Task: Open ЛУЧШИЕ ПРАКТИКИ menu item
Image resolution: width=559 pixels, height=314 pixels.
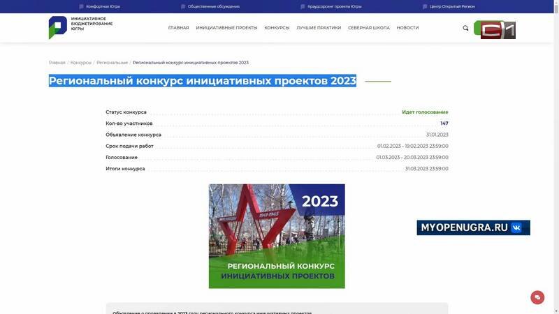Action: (319, 28)
